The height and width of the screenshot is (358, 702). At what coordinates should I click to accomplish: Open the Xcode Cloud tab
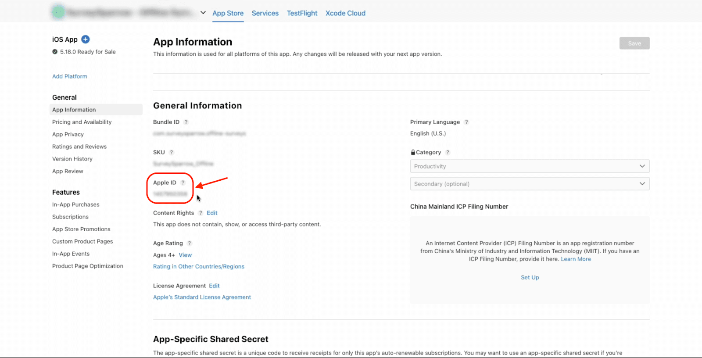[x=345, y=13]
